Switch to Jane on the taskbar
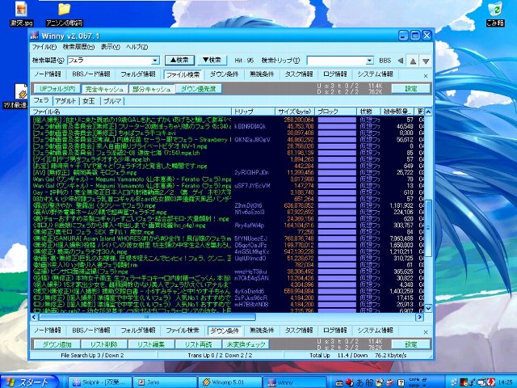Screen dimensions: 517x388 166,382
